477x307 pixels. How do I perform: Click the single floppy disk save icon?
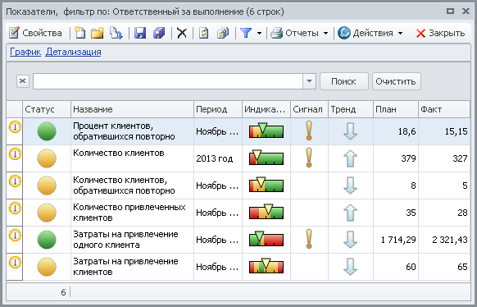[140, 33]
